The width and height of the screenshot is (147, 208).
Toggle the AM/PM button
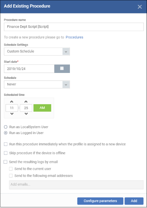pyautogui.click(x=42, y=108)
